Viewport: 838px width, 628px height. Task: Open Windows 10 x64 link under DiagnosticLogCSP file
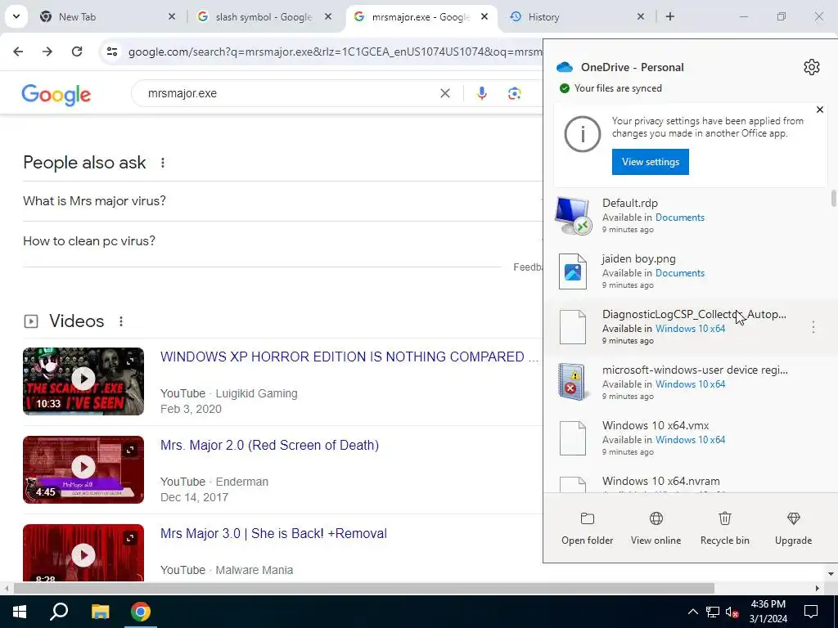point(690,329)
